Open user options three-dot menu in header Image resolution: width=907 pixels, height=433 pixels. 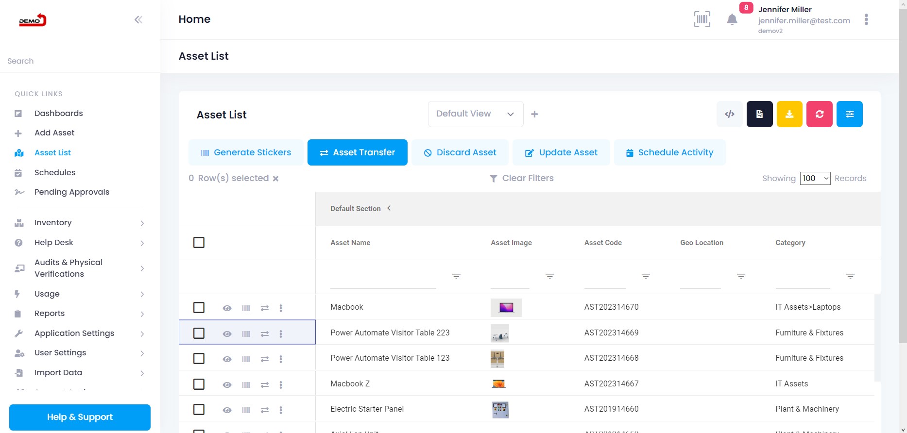(866, 19)
